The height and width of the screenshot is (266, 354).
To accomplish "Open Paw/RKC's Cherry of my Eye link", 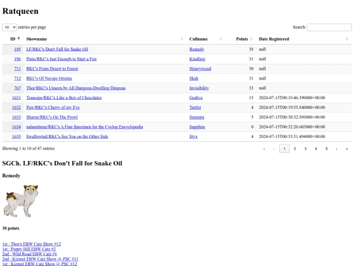I will 53,108.
